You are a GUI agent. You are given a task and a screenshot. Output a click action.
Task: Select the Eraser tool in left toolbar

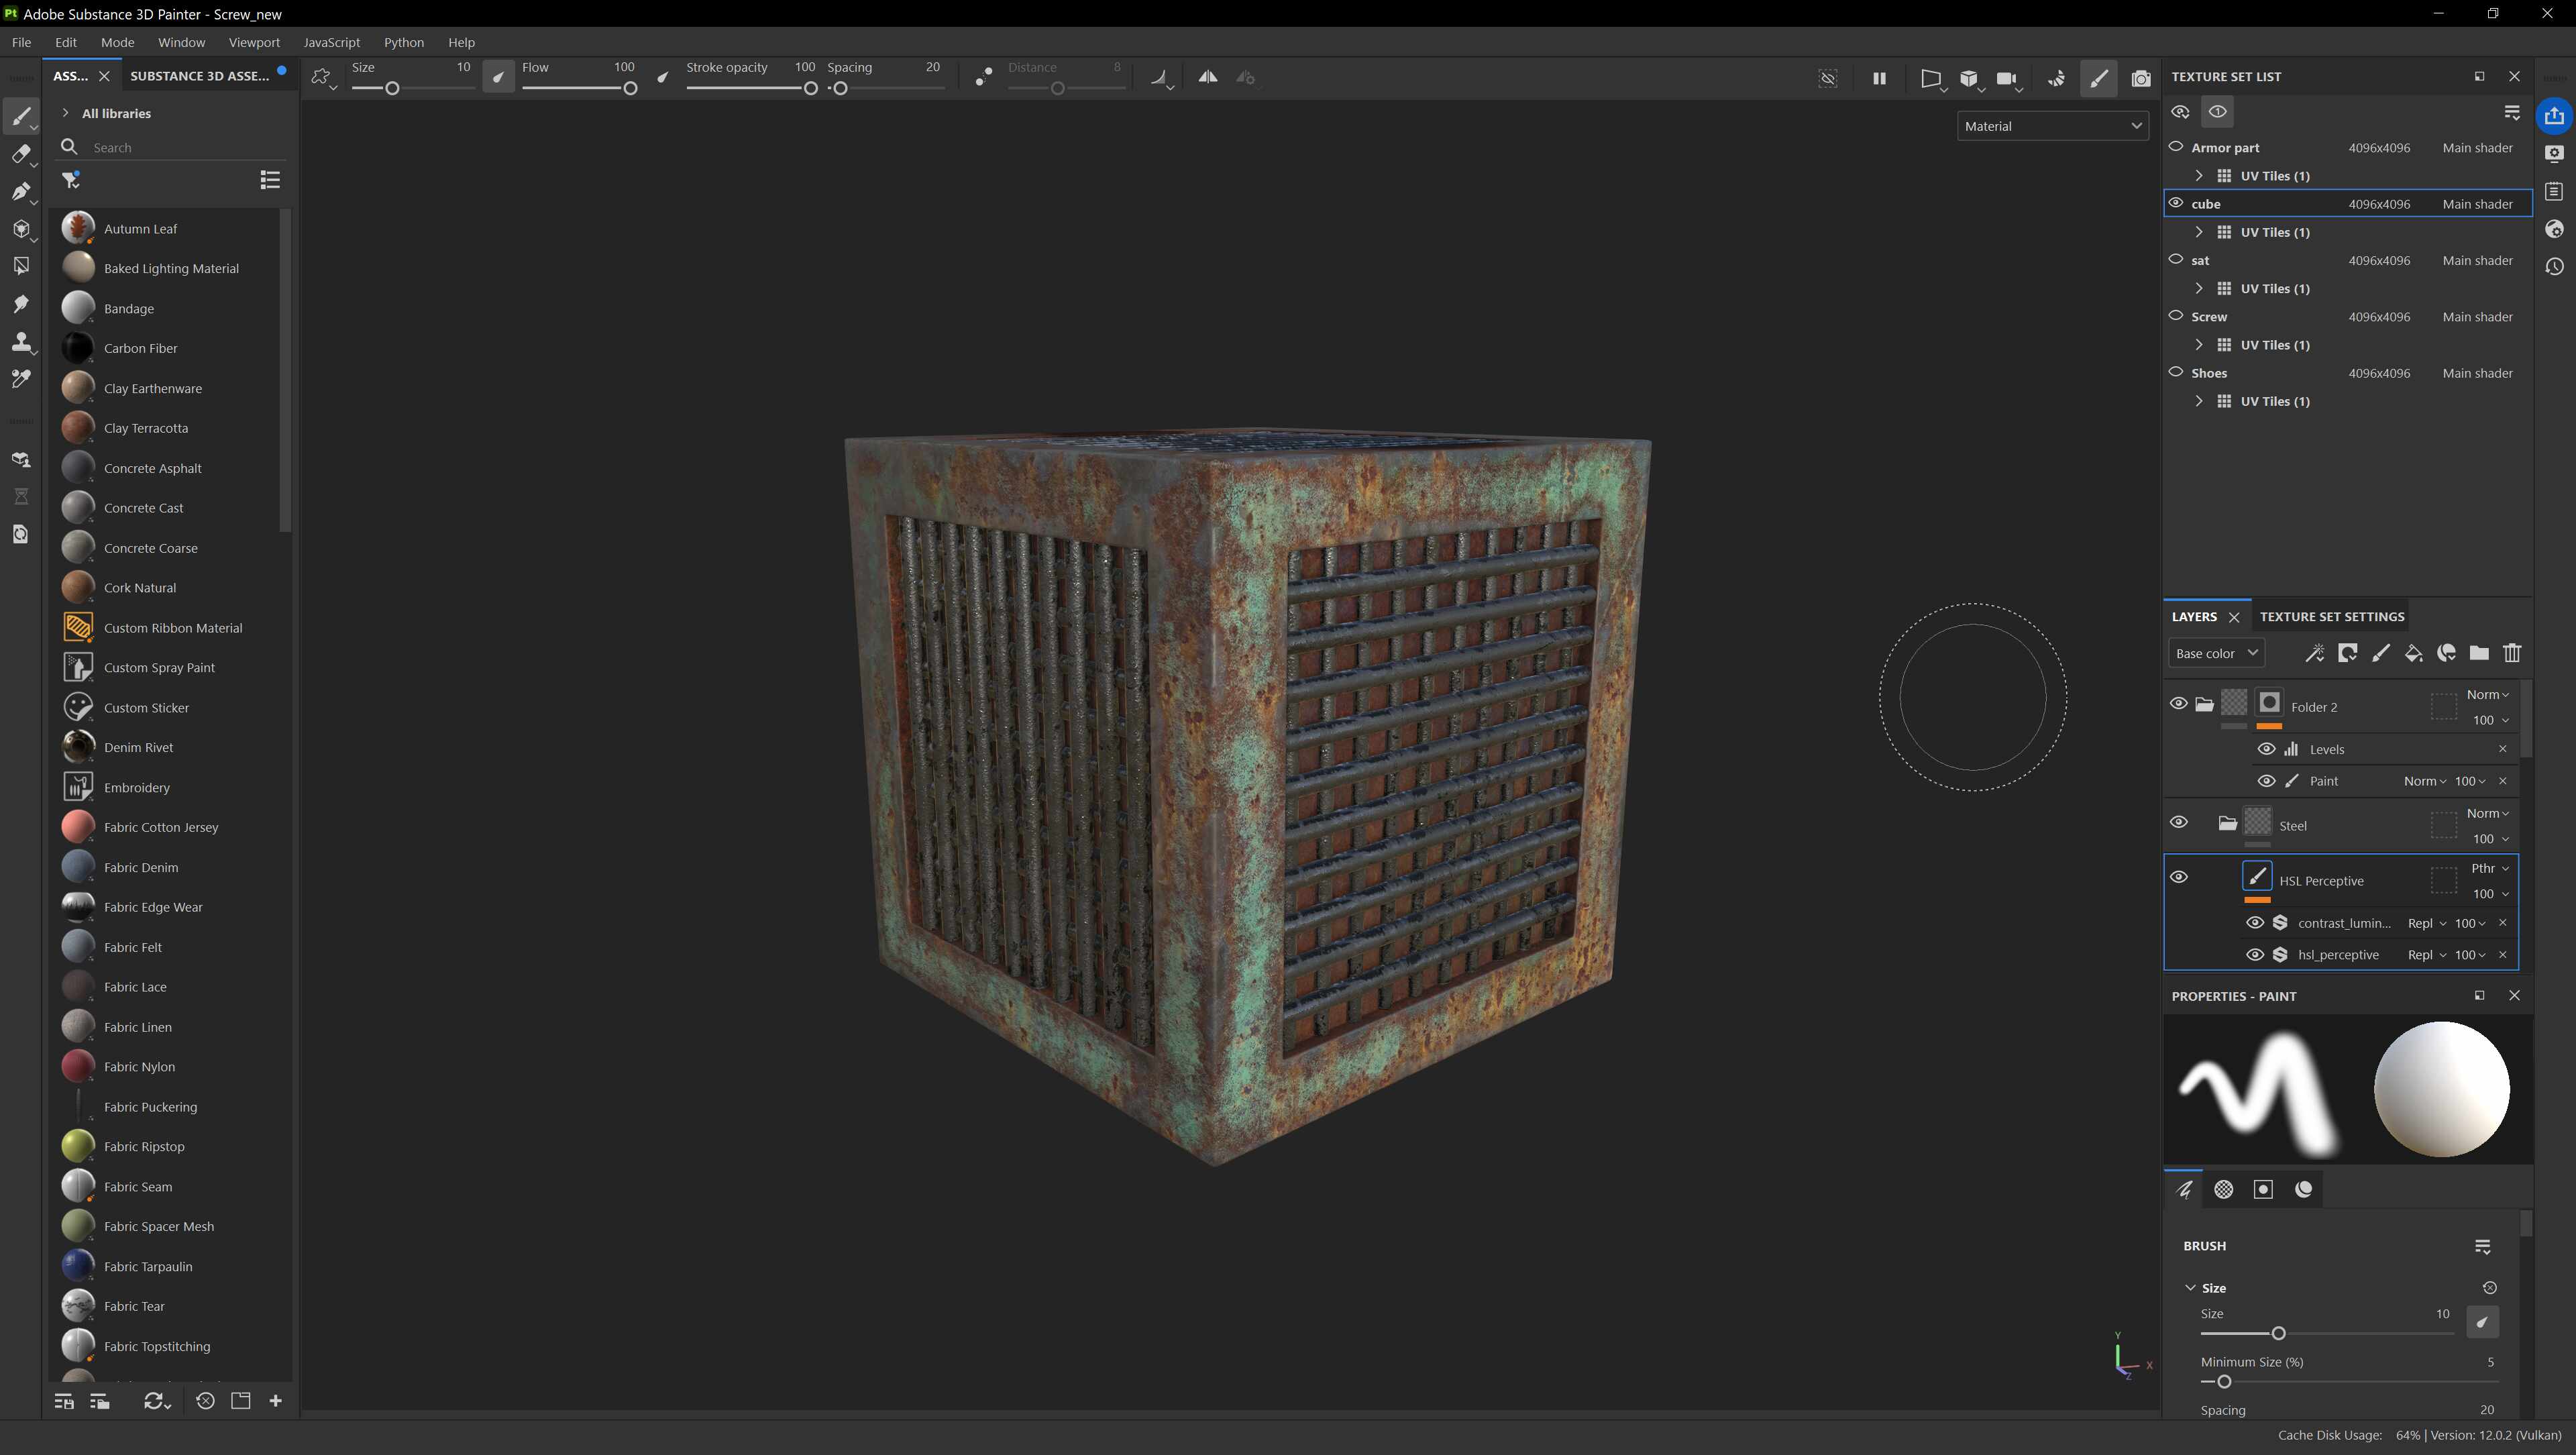point(20,154)
